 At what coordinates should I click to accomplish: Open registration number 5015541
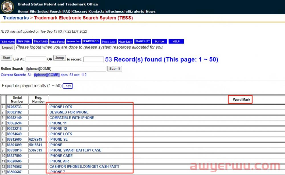36,145
